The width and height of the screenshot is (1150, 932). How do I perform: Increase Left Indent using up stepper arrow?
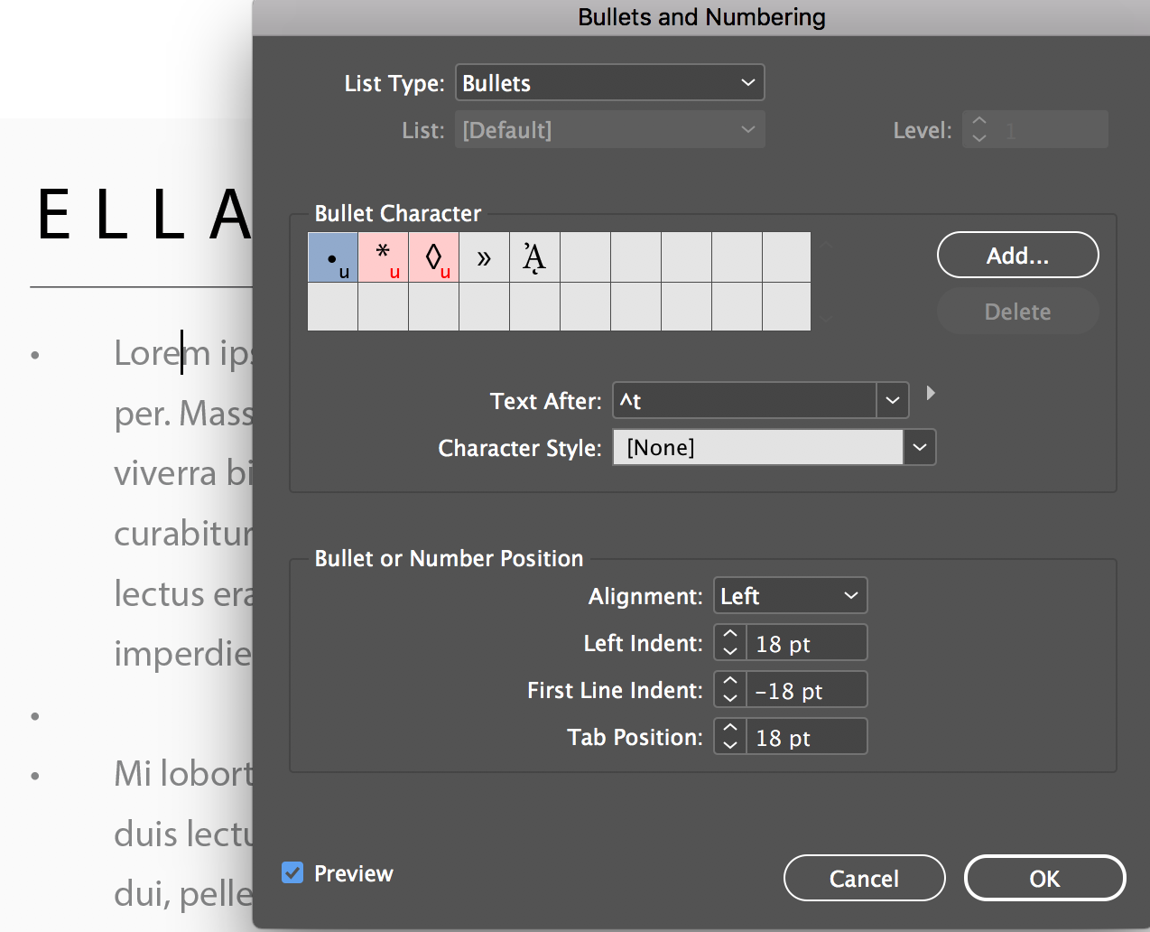coord(729,635)
